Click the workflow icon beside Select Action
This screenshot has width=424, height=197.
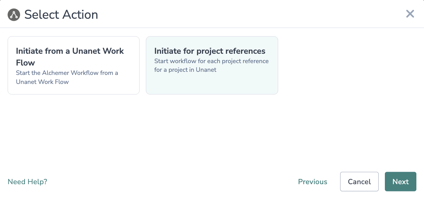click(x=14, y=15)
